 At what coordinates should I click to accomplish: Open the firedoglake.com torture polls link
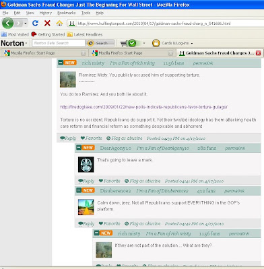[144, 107]
